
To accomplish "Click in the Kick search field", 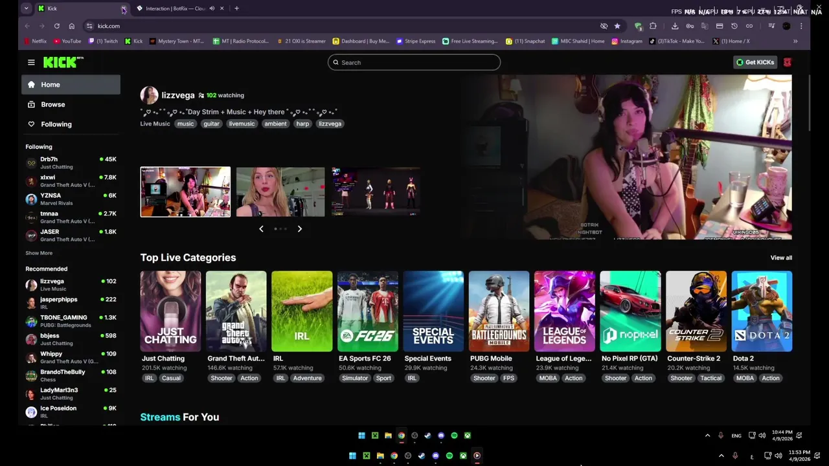I will coord(414,63).
